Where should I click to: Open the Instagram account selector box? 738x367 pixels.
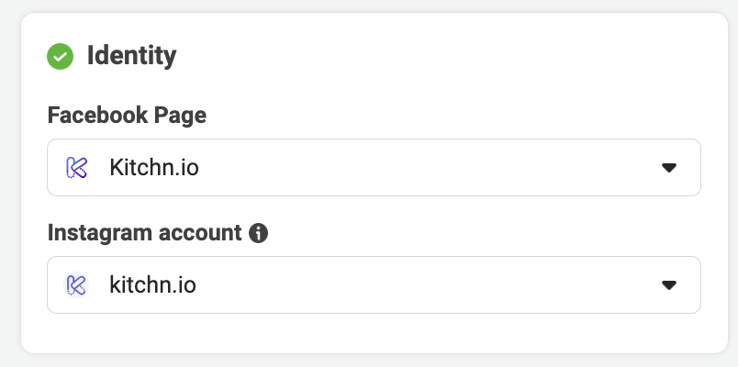(x=374, y=284)
